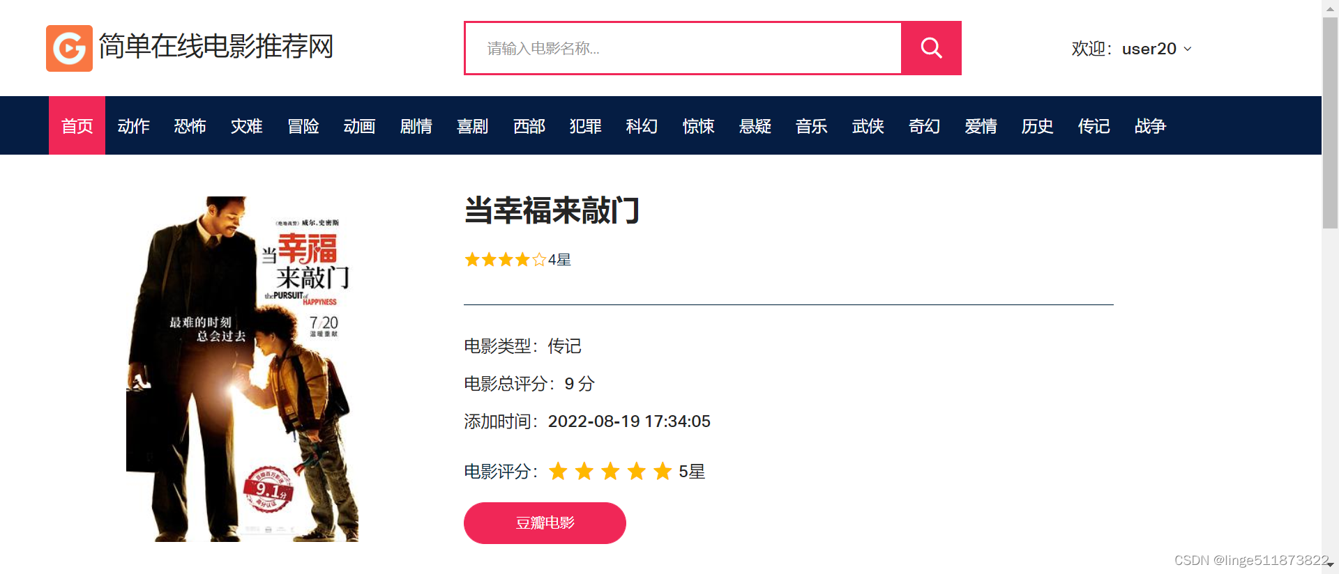
Task: Open the 音乐 category tab
Action: [x=811, y=125]
